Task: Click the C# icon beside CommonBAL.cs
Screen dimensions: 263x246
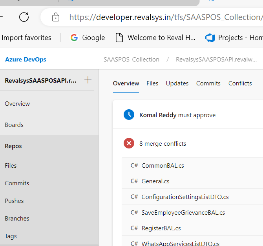Action: coord(134,165)
